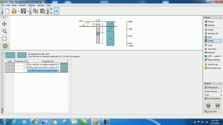Open the Outputs menu
This screenshot has height=125, width=223.
click(31, 5)
